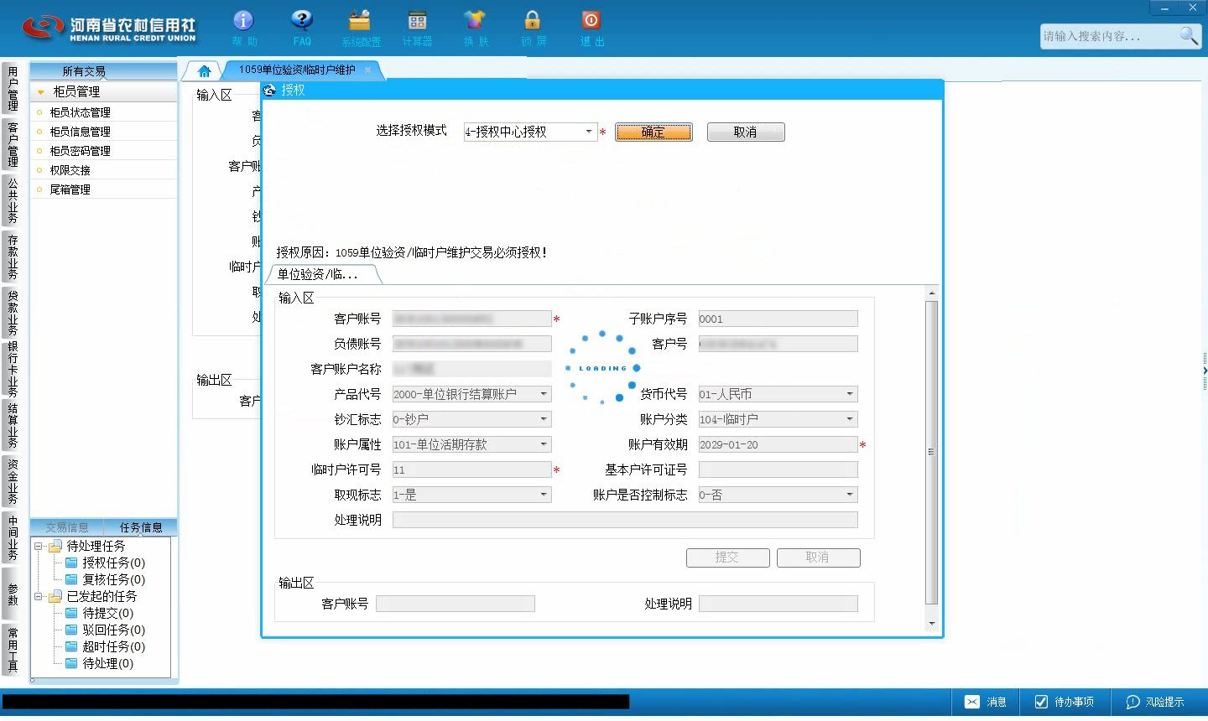This screenshot has height=721, width=1208.
Task: Click the 退出 exit icon
Action: 591,28
